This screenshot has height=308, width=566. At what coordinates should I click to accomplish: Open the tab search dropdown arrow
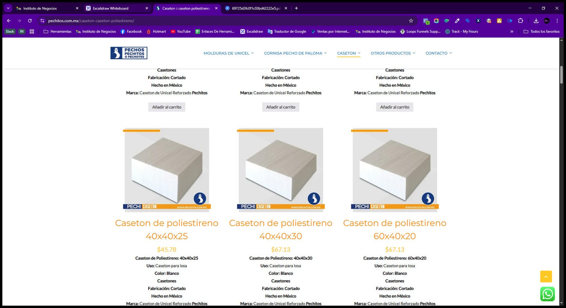(8, 8)
